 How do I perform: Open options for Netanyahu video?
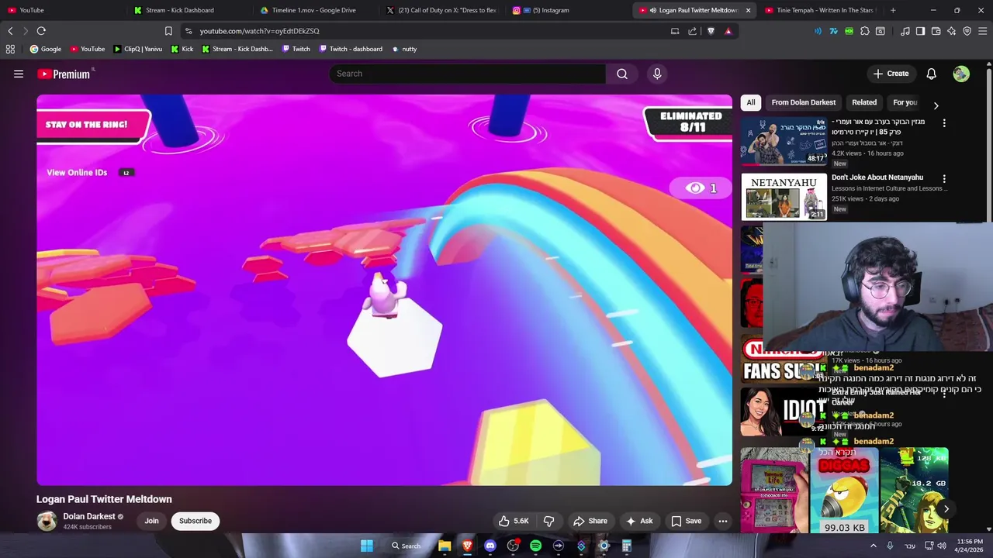point(944,179)
